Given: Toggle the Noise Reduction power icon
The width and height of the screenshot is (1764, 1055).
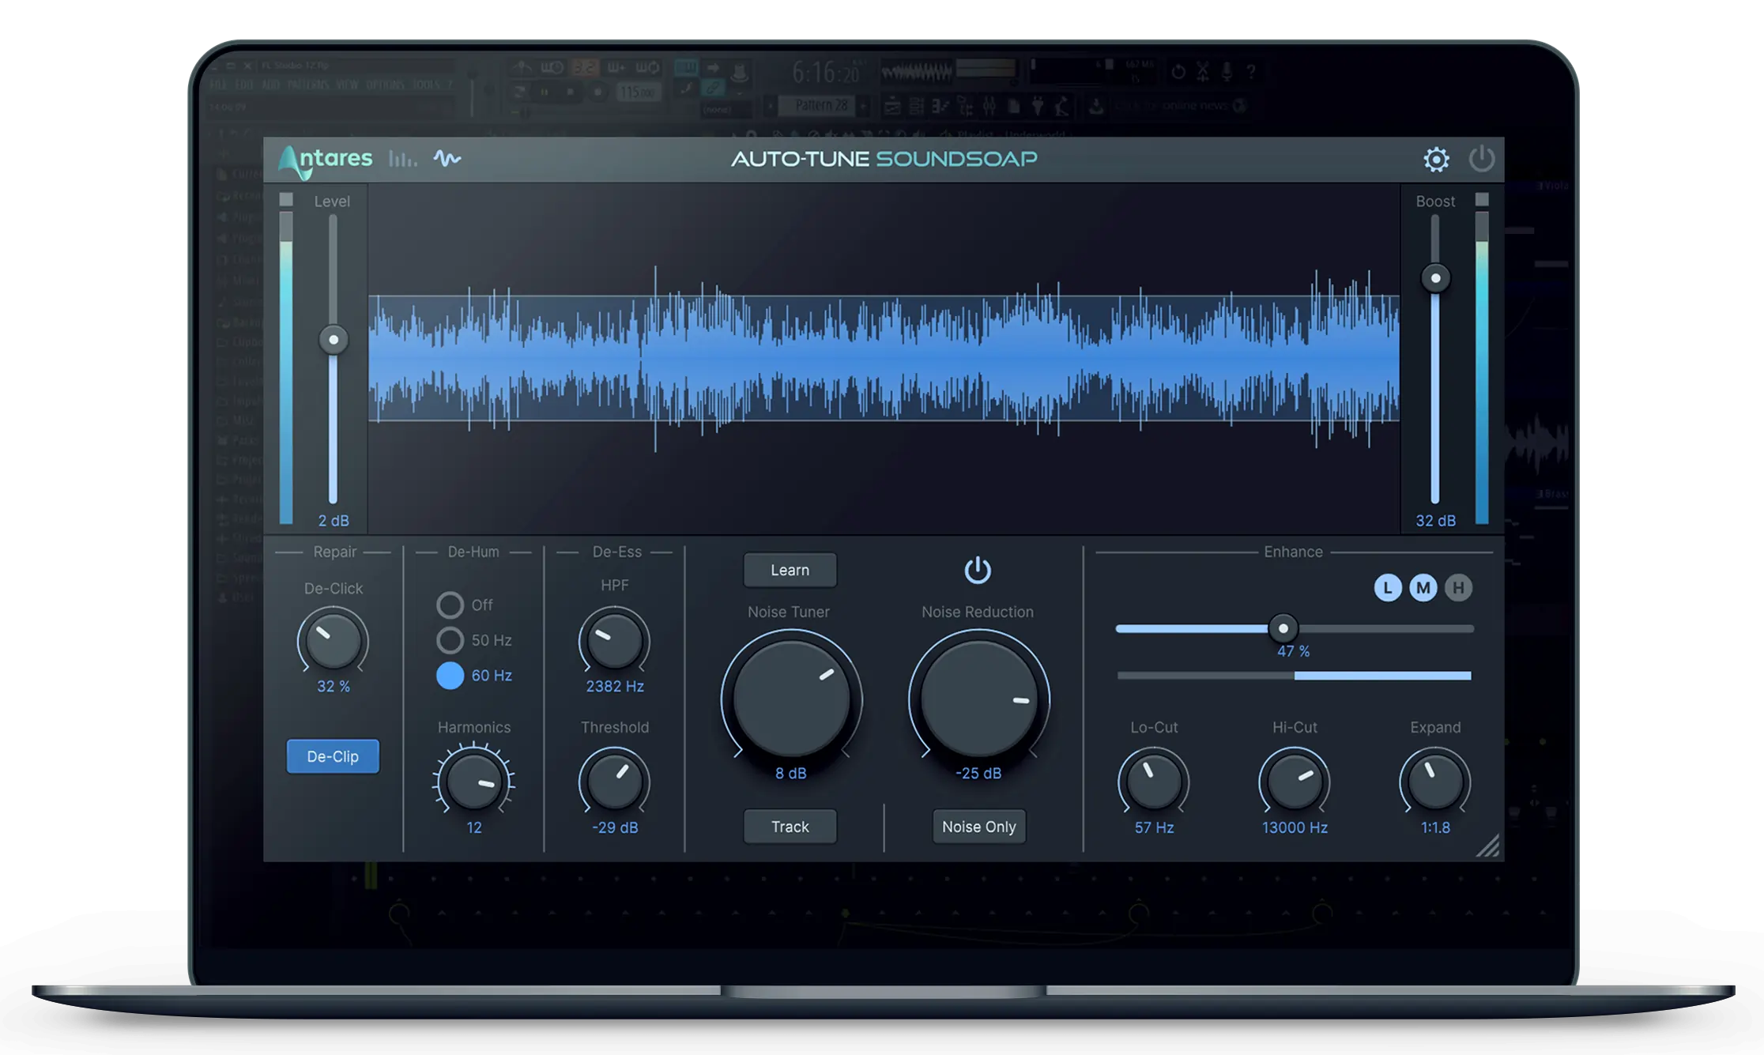Looking at the screenshot, I should point(978,570).
